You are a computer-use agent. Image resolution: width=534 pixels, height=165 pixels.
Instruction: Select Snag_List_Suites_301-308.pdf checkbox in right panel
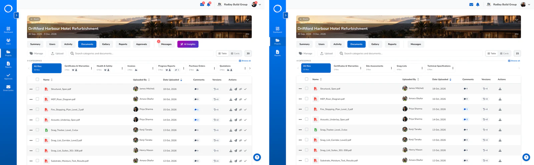pyautogui.click(x=306, y=150)
